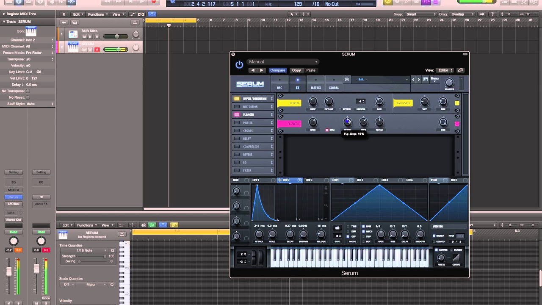Screen dimensions: 542x305
Task: Click the flex bowtie toolbar icon
Action: coord(142,14)
